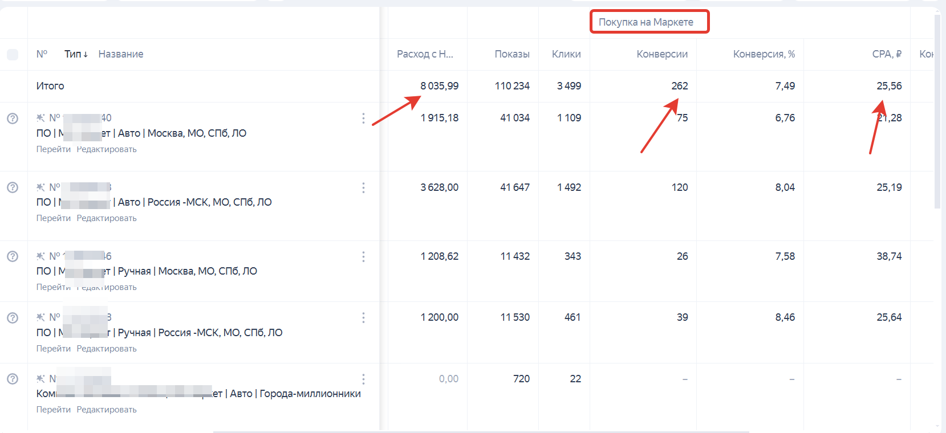
Task: Select conversion rate value 8,46
Action: pyautogui.click(x=785, y=317)
